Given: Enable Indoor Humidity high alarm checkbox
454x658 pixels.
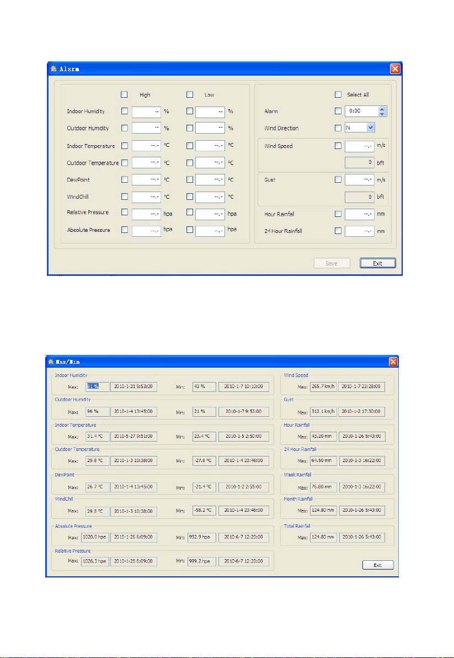Looking at the screenshot, I should click(x=125, y=111).
